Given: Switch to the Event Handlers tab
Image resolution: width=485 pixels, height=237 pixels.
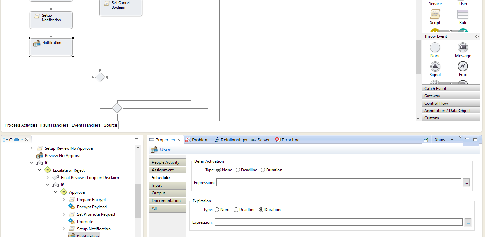Looking at the screenshot, I should click(86, 125).
